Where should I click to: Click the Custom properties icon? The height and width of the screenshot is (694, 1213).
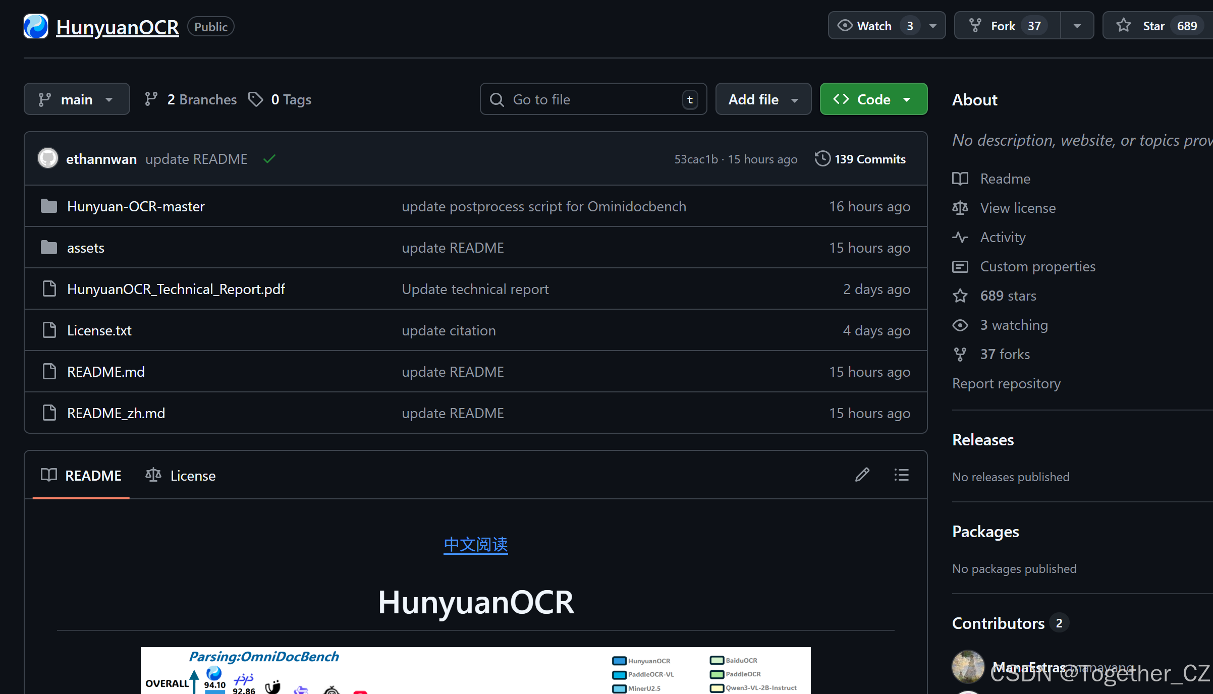960,266
